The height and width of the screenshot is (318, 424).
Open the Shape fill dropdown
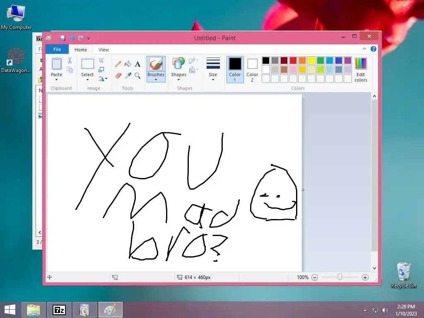(x=193, y=70)
